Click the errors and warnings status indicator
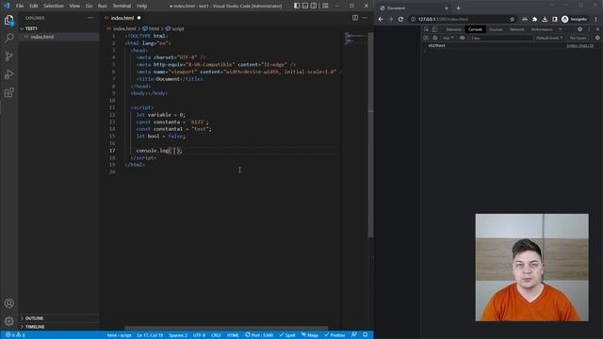This screenshot has height=339, width=603. [x=15, y=335]
